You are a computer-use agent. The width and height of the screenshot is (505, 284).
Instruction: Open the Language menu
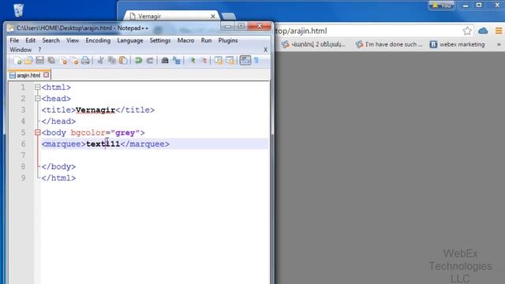click(x=130, y=40)
